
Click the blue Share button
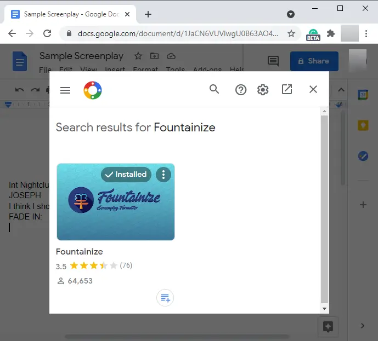(x=314, y=61)
